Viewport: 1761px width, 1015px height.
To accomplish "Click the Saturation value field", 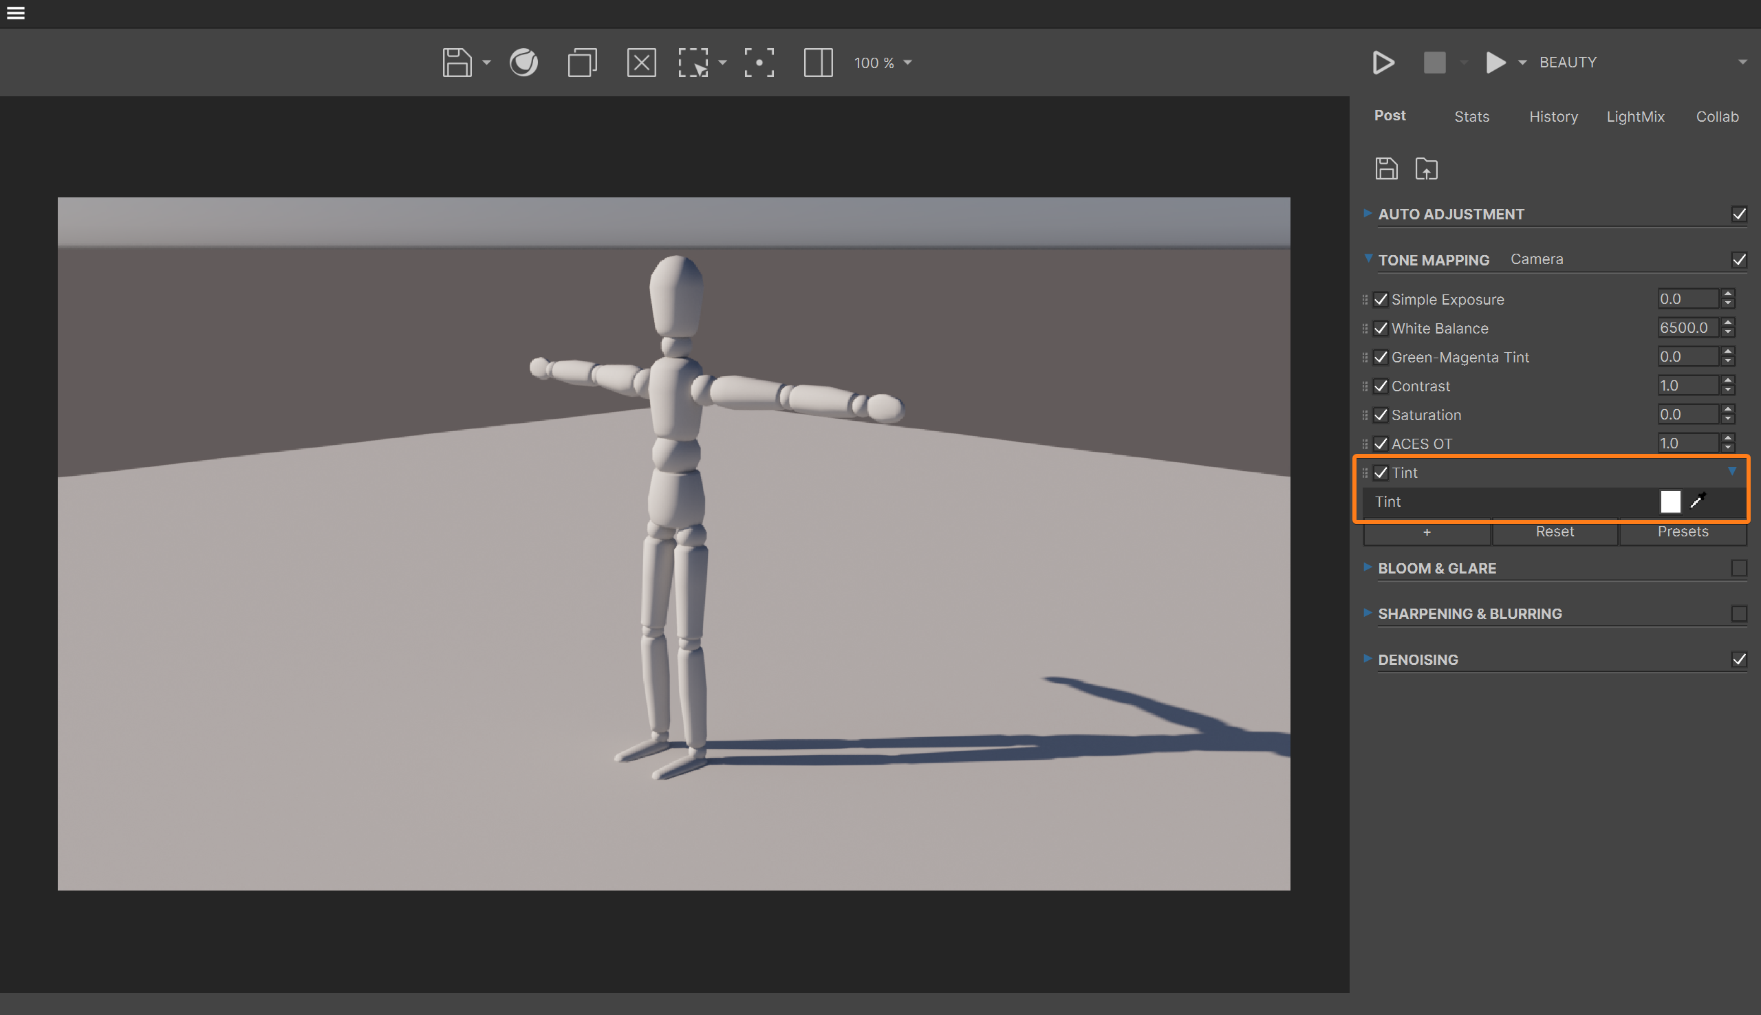I will click(x=1688, y=415).
